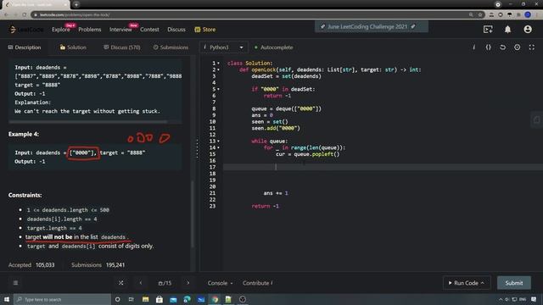Open editor settings icon
The image size is (543, 305).
click(517, 47)
